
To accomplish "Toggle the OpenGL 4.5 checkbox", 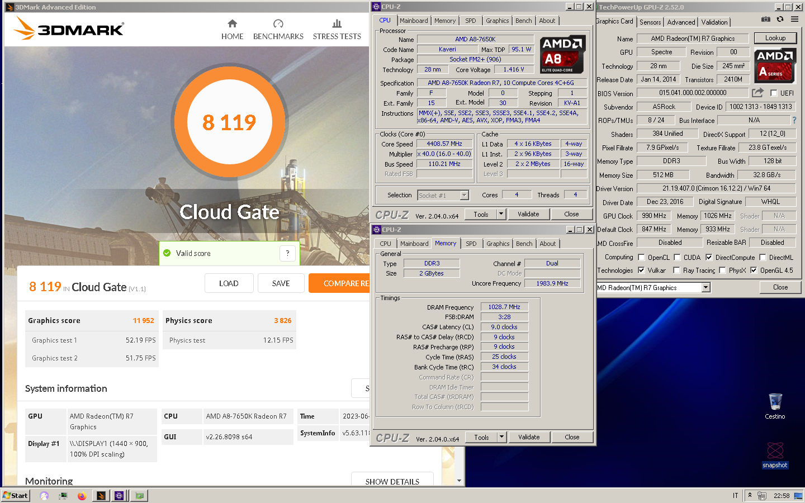I will coord(754,270).
